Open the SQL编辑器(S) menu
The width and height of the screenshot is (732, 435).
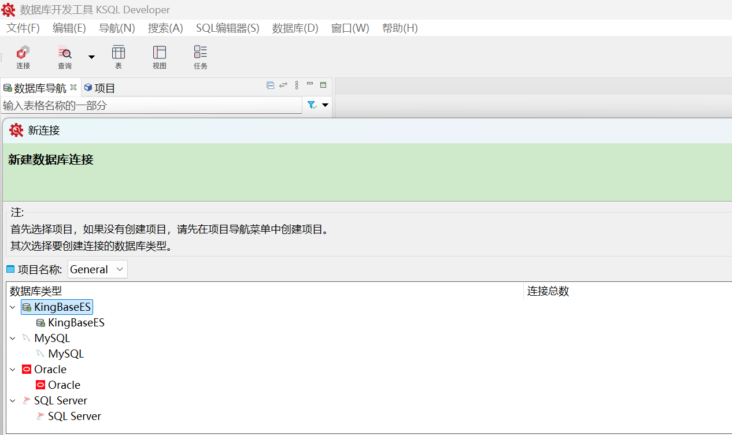pos(227,28)
